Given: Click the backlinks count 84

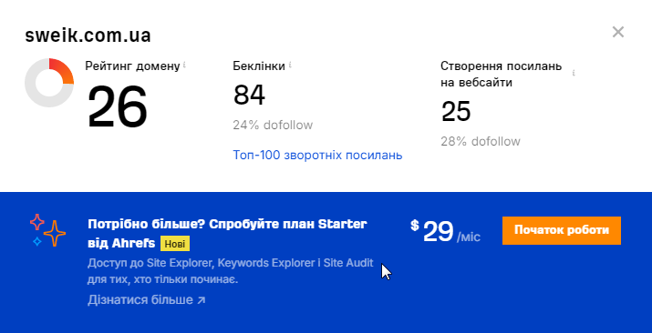Looking at the screenshot, I should click(x=249, y=95).
